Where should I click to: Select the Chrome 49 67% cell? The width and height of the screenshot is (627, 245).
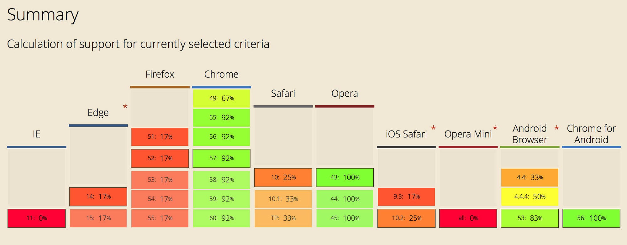click(222, 98)
